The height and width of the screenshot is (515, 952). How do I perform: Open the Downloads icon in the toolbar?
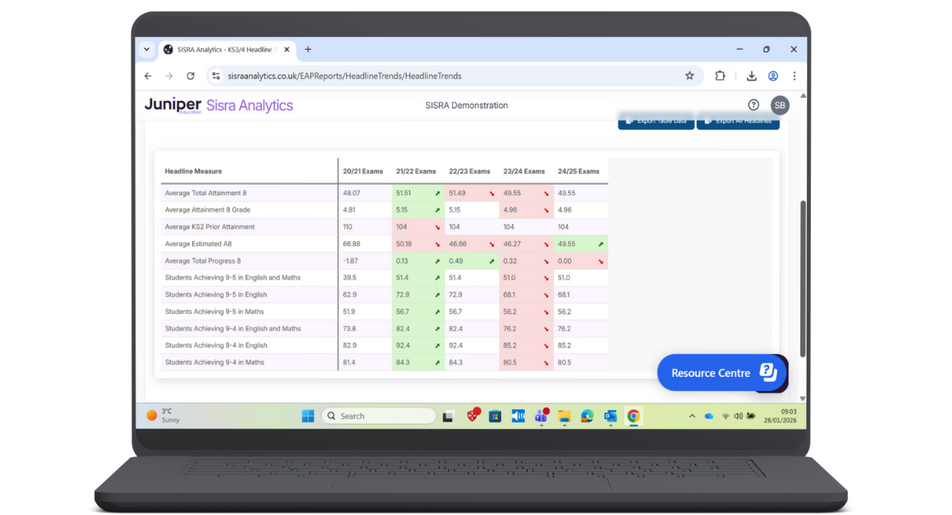tap(751, 76)
